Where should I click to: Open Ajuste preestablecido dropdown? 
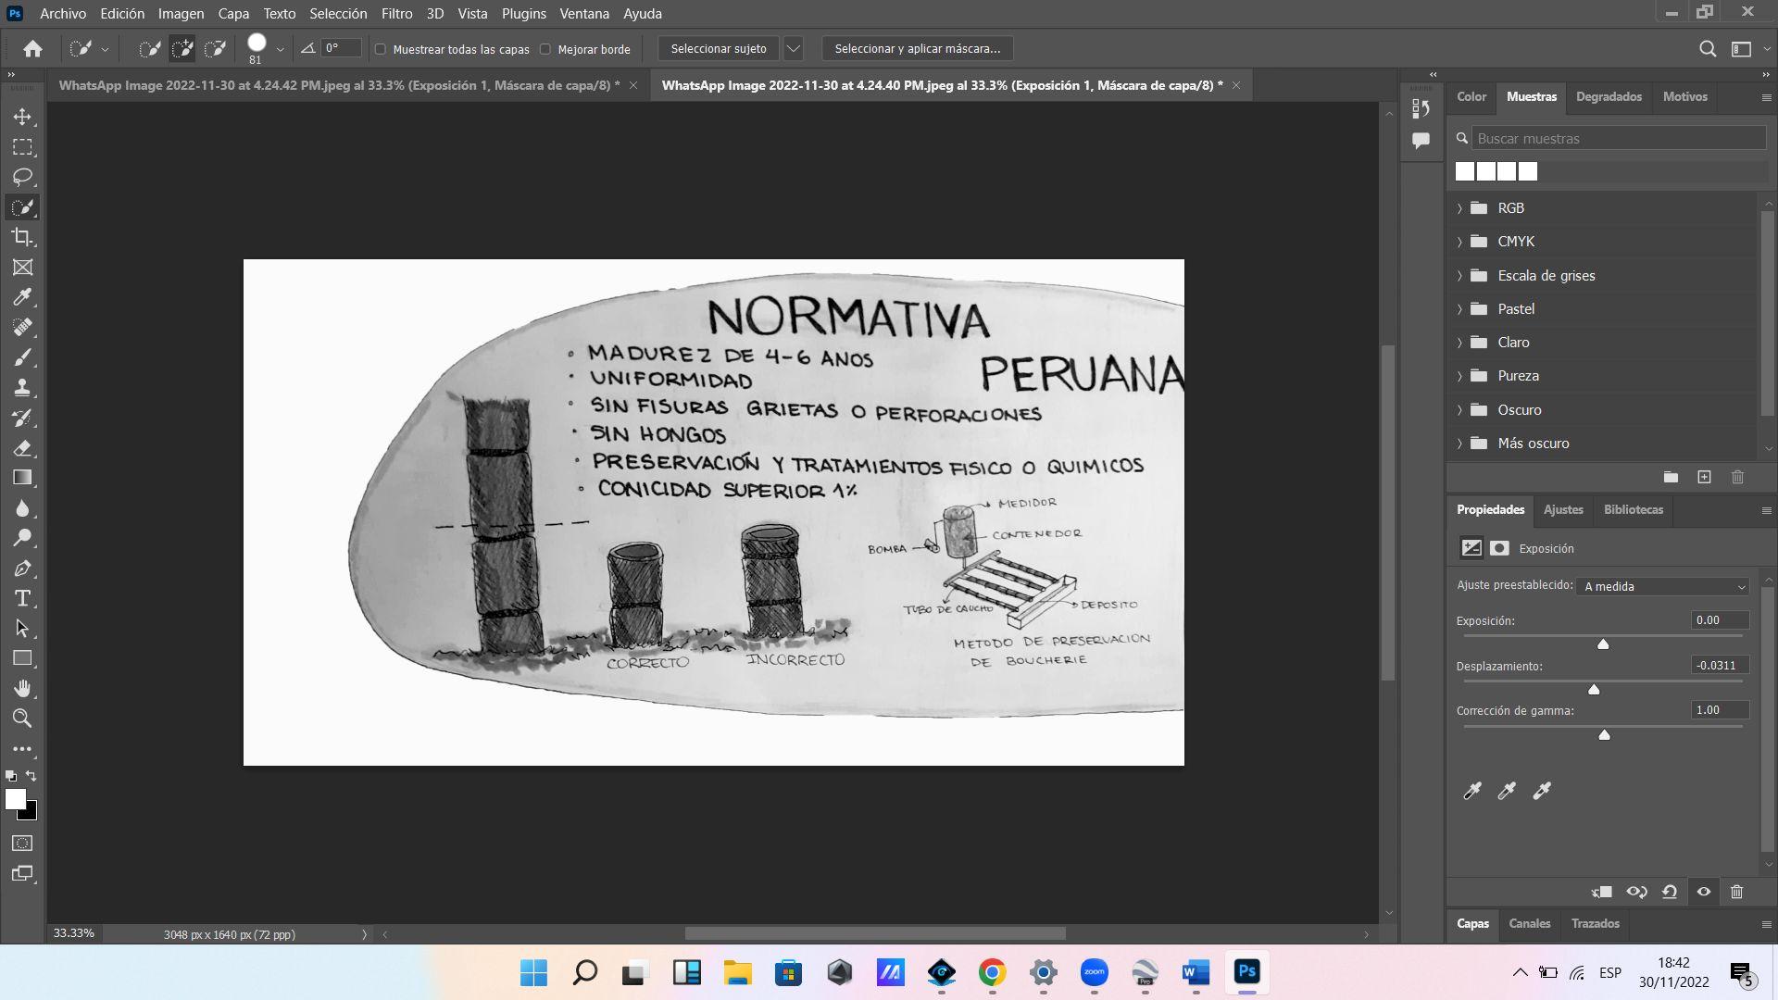pyautogui.click(x=1662, y=586)
